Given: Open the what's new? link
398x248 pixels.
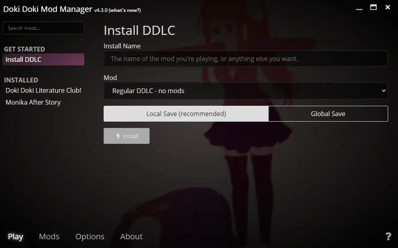Looking at the screenshot, I should [x=125, y=11].
